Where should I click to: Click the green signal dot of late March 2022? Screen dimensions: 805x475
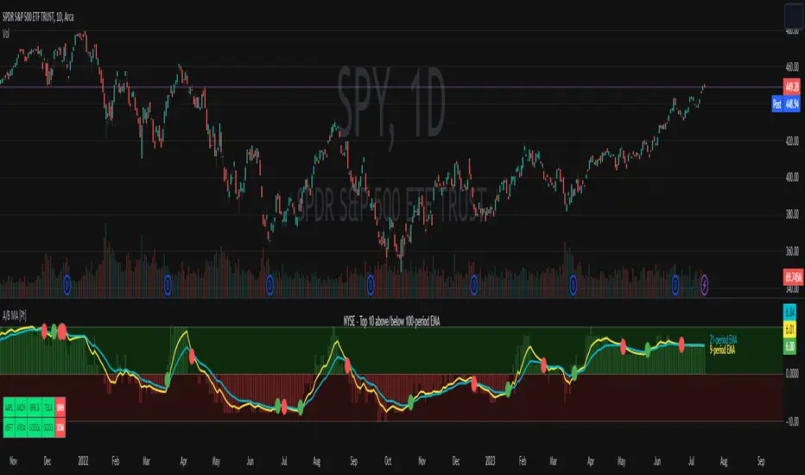point(168,381)
